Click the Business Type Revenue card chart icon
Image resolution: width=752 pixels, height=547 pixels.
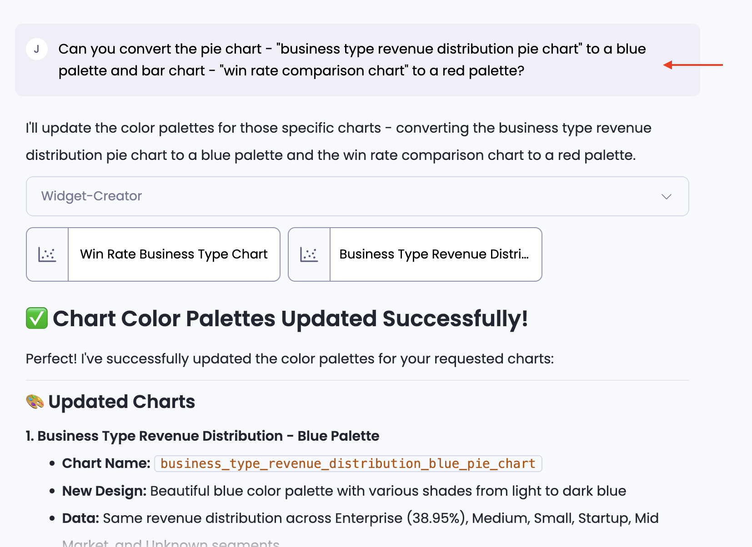tap(309, 254)
